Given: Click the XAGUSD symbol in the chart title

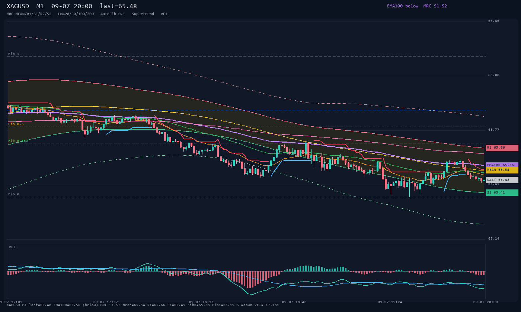Looking at the screenshot, I should coord(18,6).
